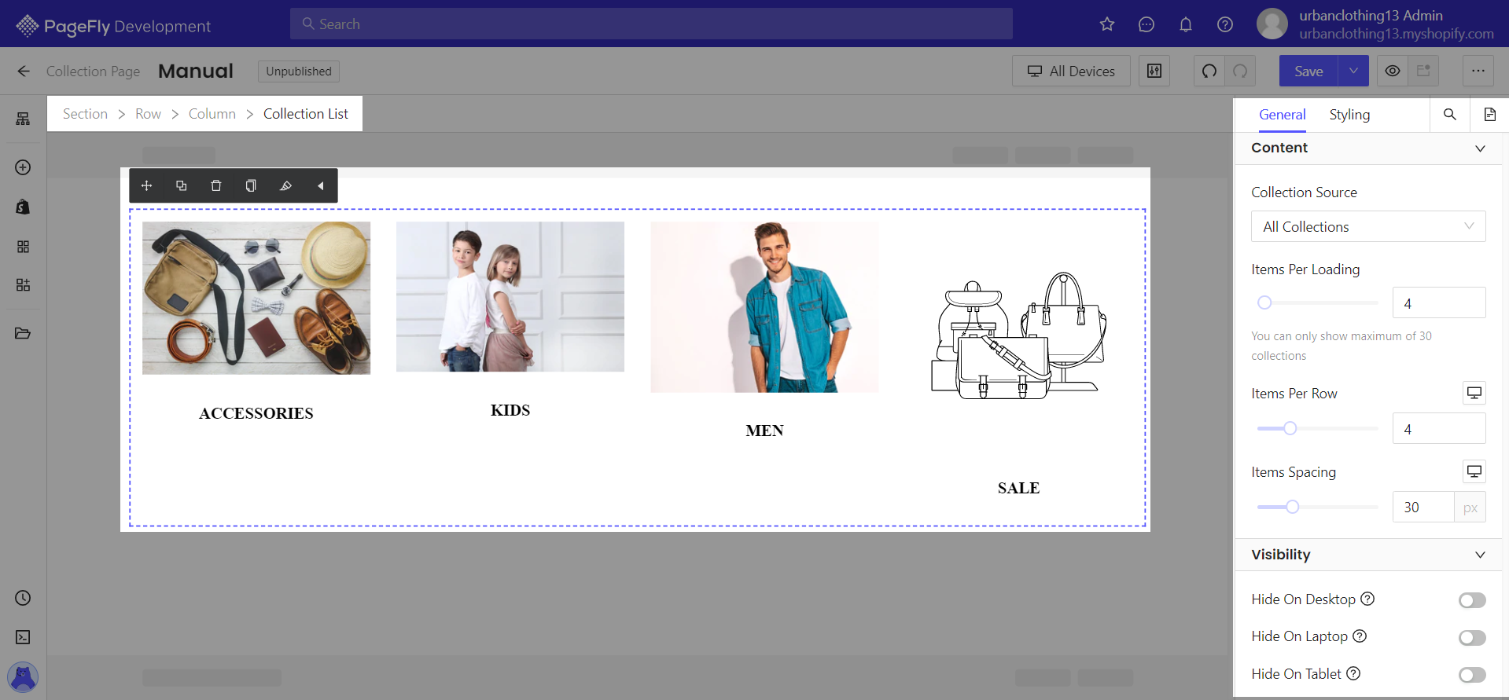Duplicate the Collection List element

click(181, 185)
